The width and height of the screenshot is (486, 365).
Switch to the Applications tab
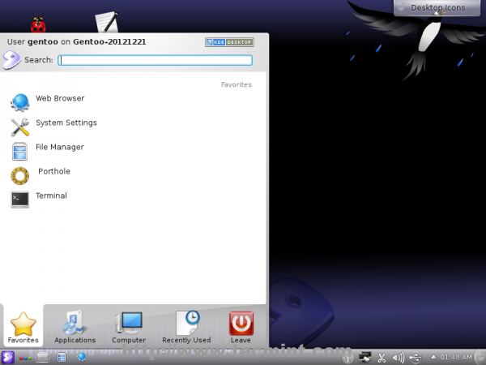(x=75, y=327)
